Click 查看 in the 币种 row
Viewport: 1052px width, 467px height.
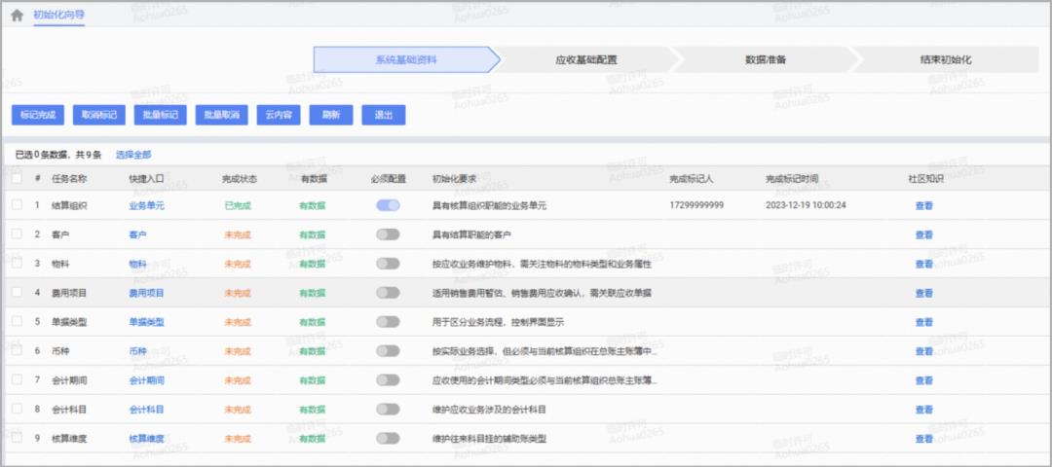(923, 351)
